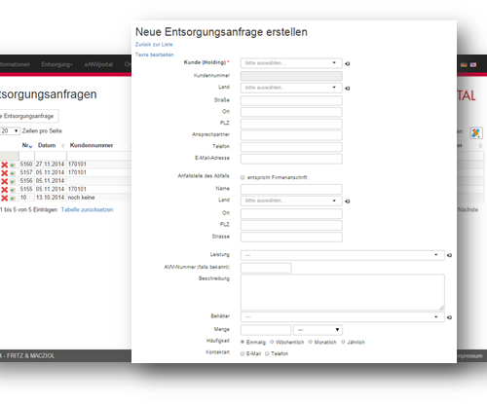Click edit icon beside Land under Kundennummer
The image size is (487, 404).
348,89
